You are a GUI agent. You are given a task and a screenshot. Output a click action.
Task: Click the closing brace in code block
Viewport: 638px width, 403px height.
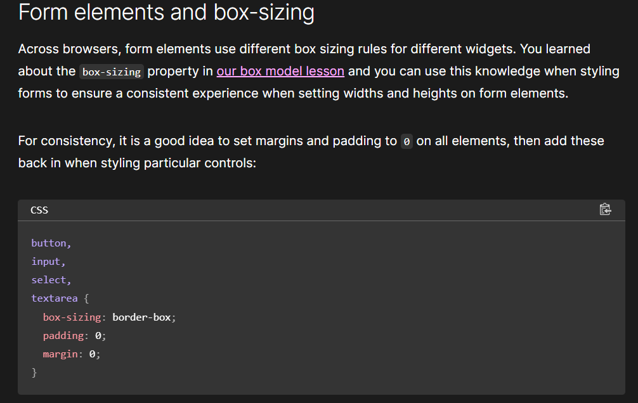pyautogui.click(x=34, y=373)
